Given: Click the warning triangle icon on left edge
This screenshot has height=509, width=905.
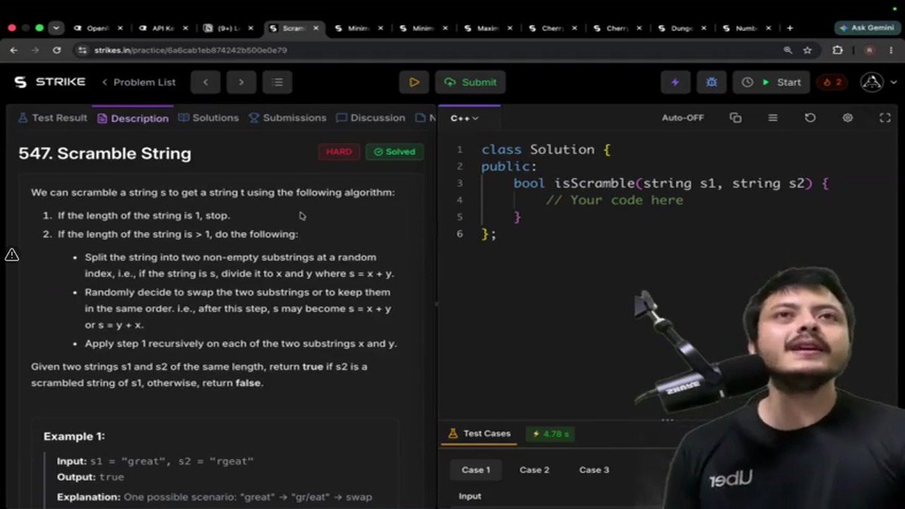Looking at the screenshot, I should coord(12,255).
